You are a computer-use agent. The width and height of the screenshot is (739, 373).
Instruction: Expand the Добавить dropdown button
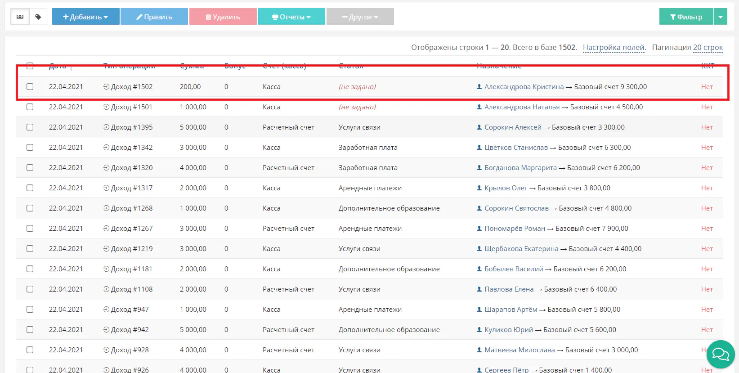85,17
